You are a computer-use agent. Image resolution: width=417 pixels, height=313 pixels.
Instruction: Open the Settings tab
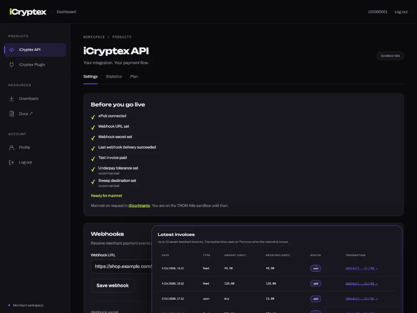point(90,77)
